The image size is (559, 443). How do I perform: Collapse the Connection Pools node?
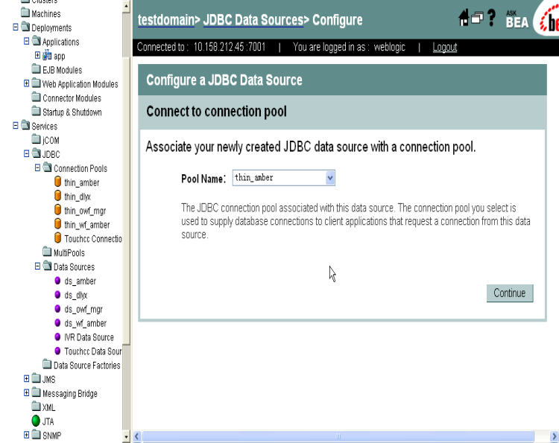tap(37, 168)
